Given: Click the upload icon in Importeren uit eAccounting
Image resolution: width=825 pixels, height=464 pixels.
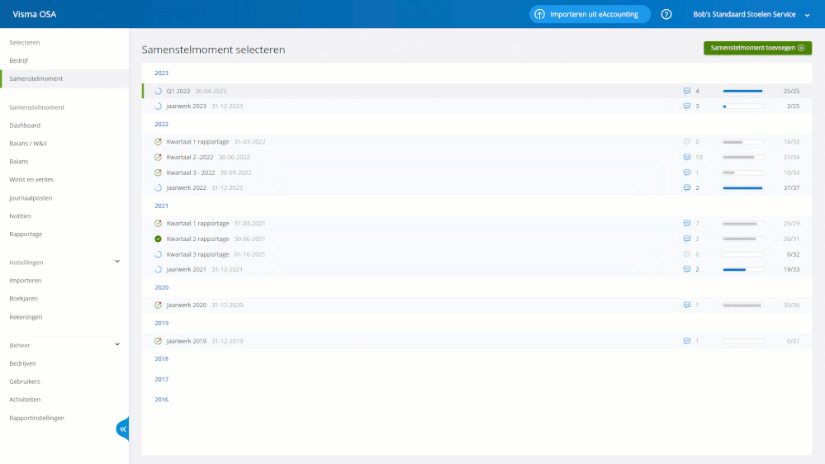Looking at the screenshot, I should coord(539,14).
